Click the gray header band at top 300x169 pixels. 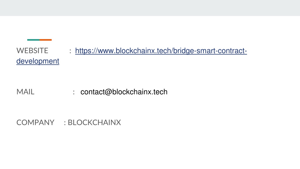(x=150, y=8)
